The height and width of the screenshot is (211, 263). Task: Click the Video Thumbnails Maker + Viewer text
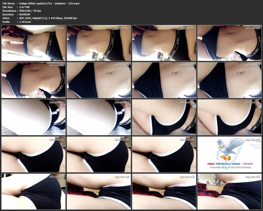[x=230, y=164]
